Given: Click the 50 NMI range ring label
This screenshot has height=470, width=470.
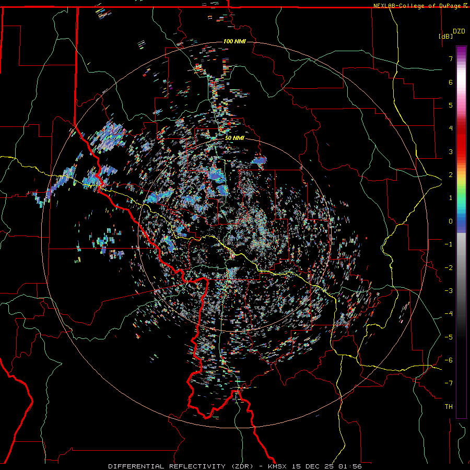Looking at the screenshot, I should point(234,138).
